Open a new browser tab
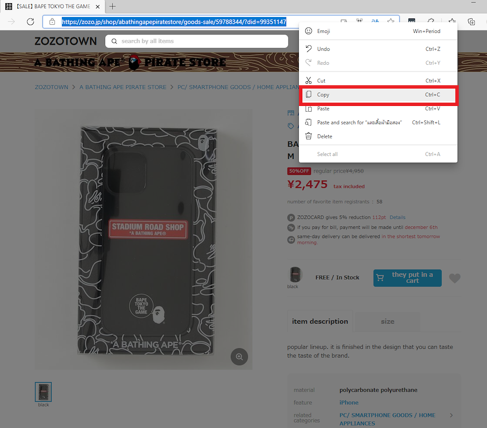Image resolution: width=487 pixels, height=428 pixels. point(112,6)
